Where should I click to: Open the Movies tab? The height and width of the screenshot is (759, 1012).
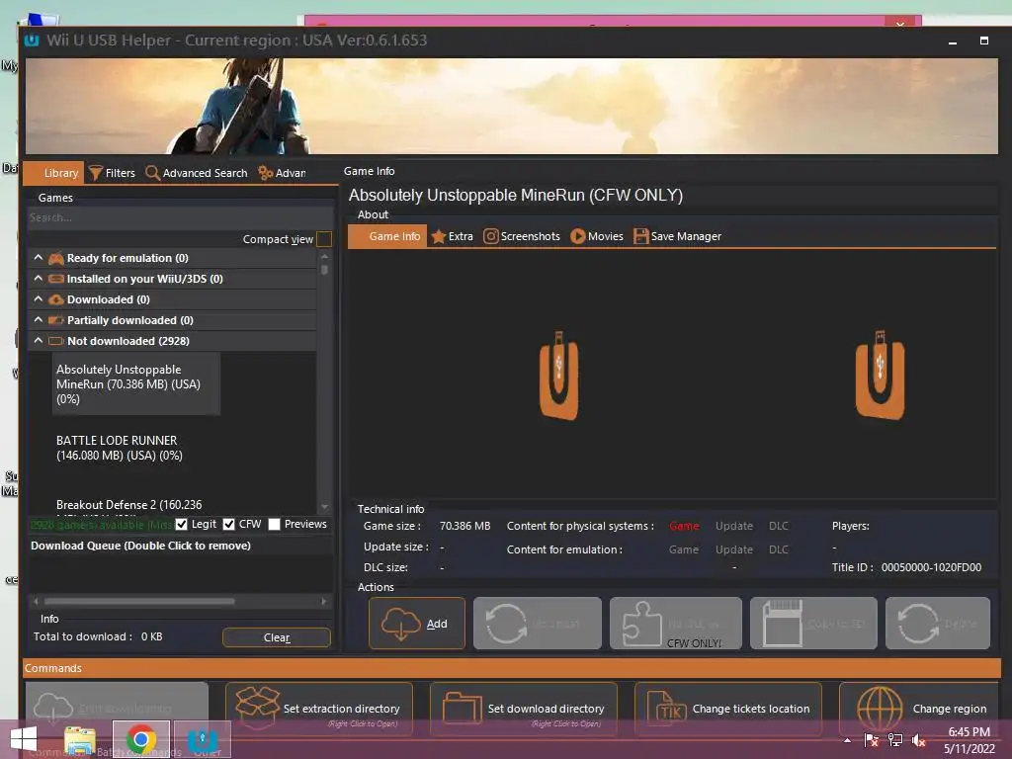click(597, 236)
